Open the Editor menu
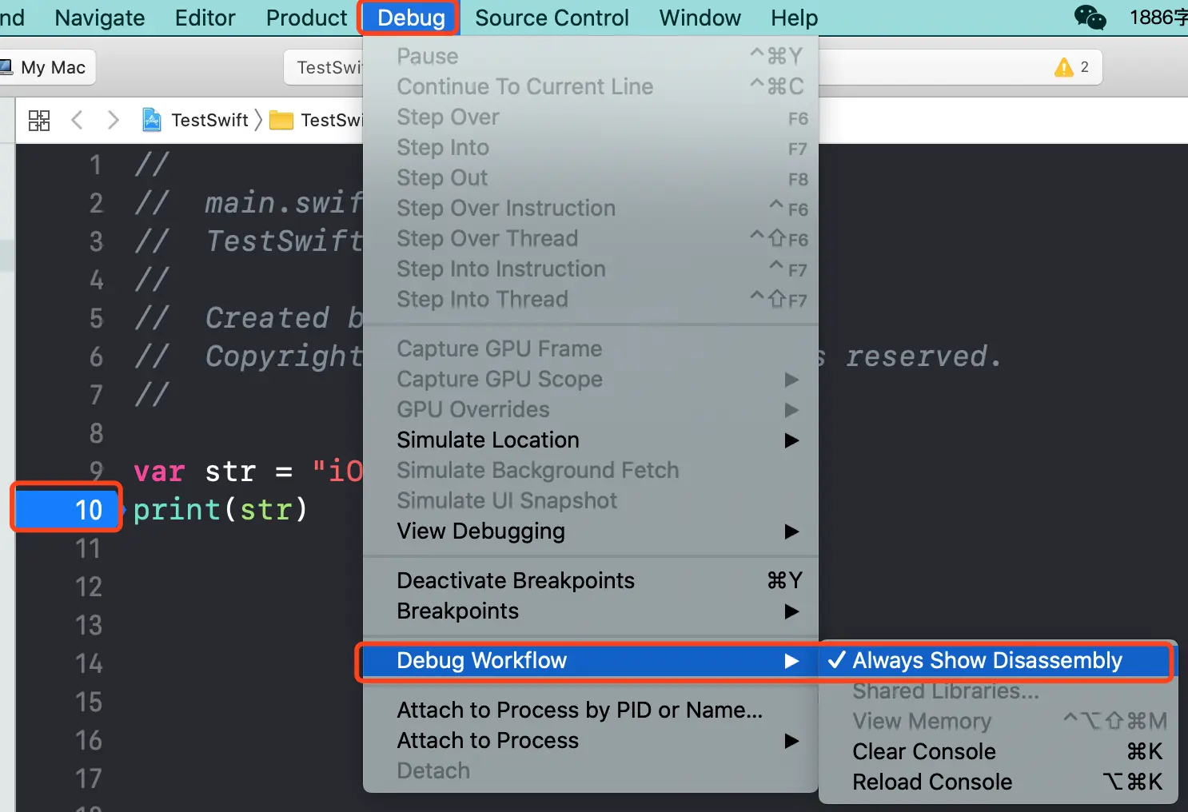This screenshot has width=1188, height=812. click(205, 18)
